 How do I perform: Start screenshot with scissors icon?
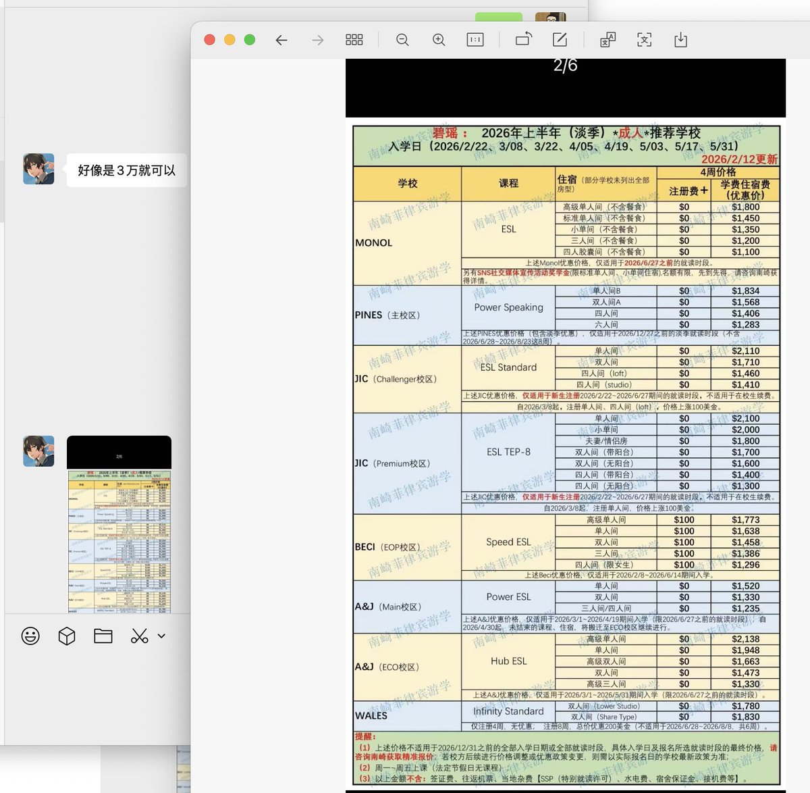140,636
